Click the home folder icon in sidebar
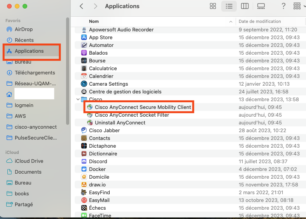This screenshot has height=219, width=306. click(x=9, y=95)
